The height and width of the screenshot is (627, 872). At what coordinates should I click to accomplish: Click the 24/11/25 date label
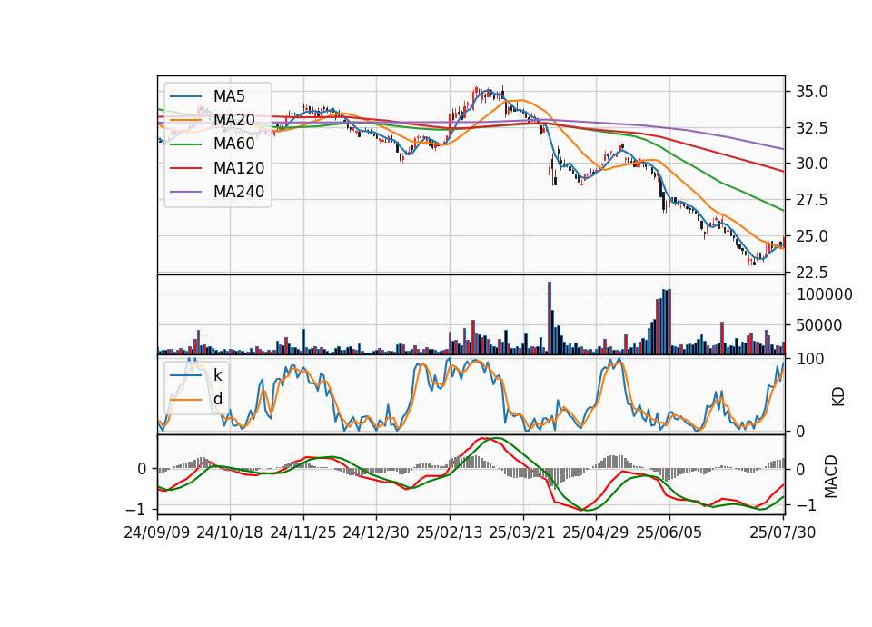pos(303,532)
